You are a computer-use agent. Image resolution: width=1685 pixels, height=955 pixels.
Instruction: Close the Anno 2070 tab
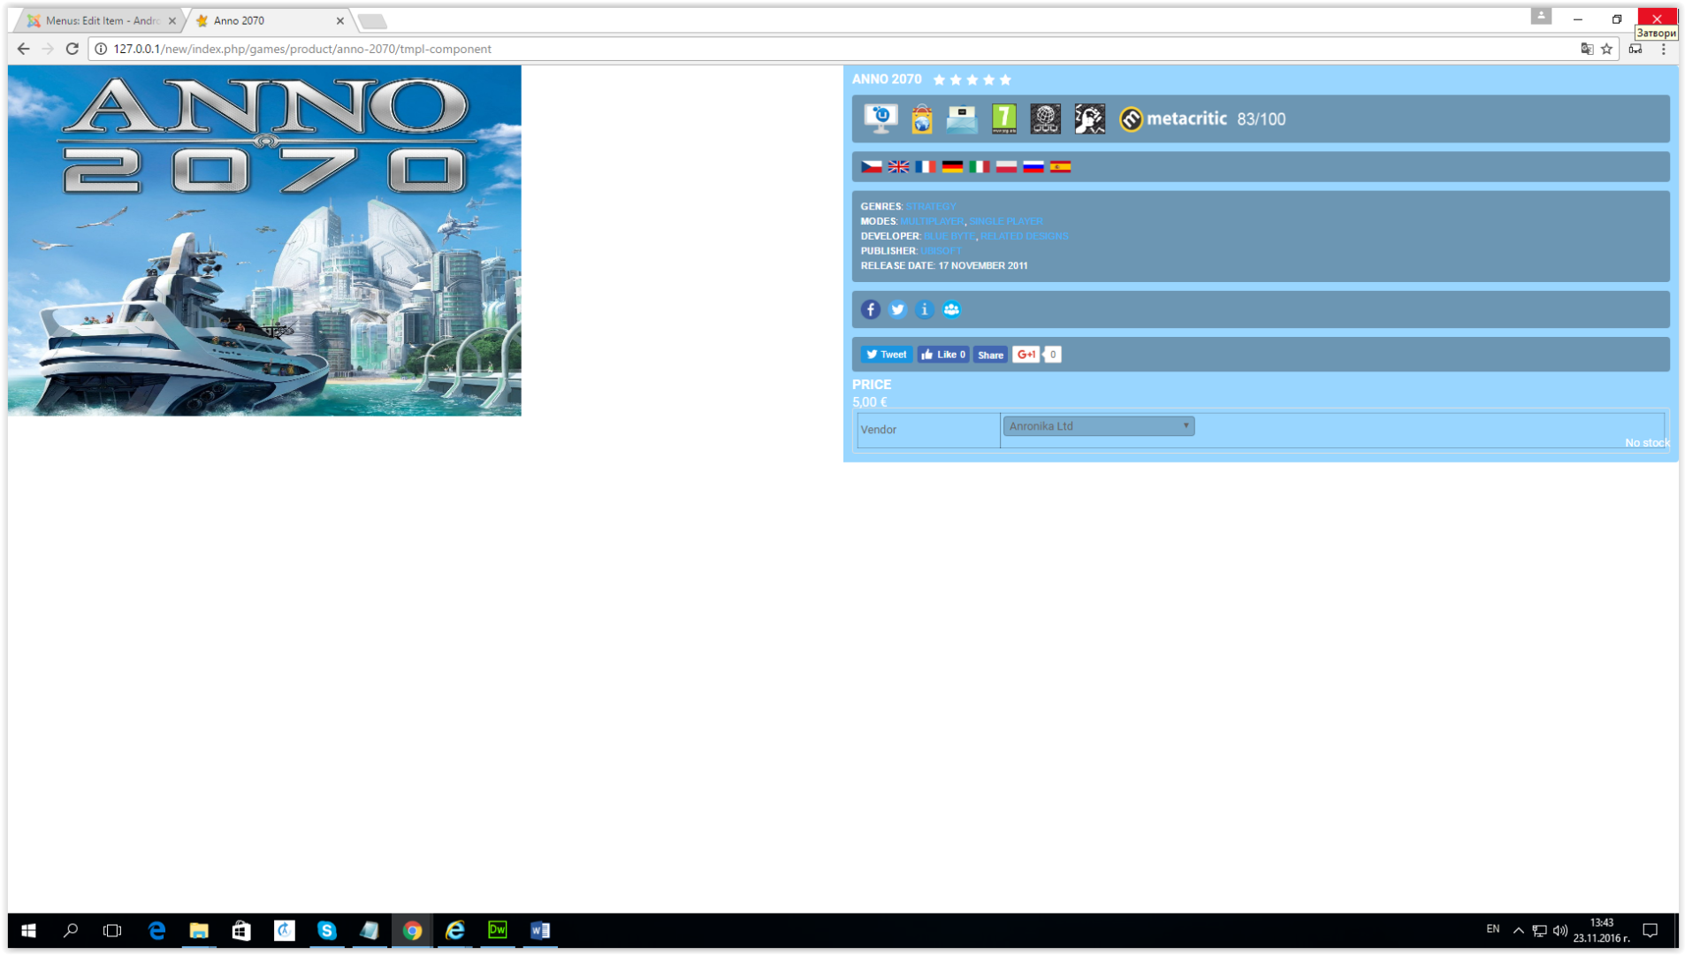click(x=339, y=20)
